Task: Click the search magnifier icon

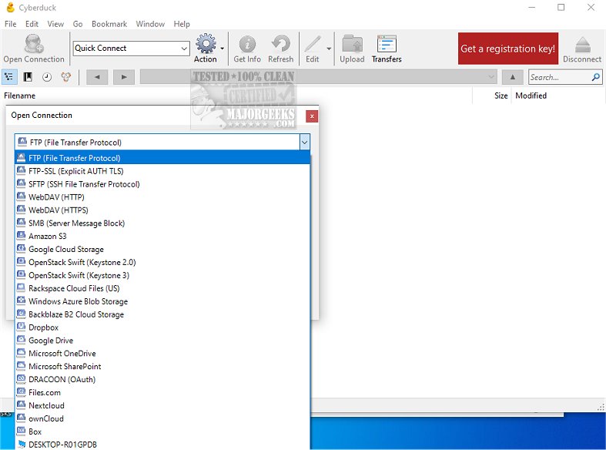Action: pos(595,77)
